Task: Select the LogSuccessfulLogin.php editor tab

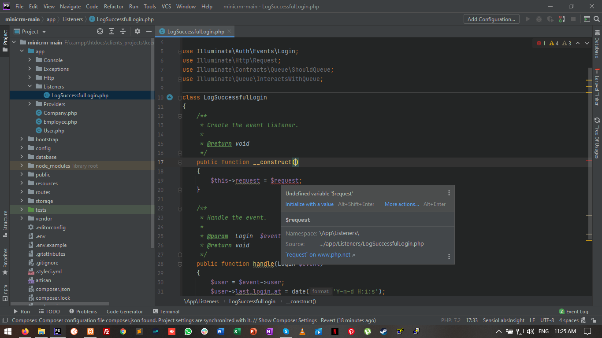Action: 194,31
